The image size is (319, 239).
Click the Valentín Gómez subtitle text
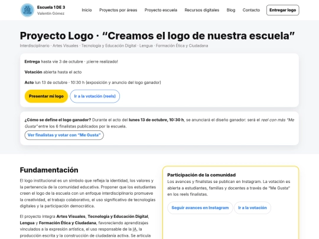[x=51, y=14]
